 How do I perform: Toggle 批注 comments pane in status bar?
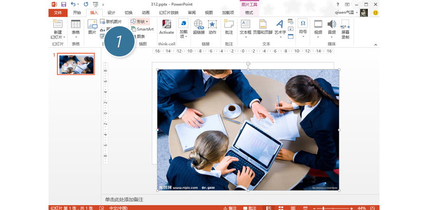(x=249, y=208)
